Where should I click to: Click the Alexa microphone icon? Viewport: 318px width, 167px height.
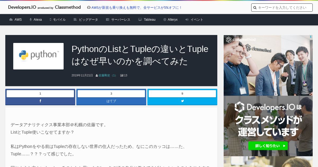tap(31, 20)
